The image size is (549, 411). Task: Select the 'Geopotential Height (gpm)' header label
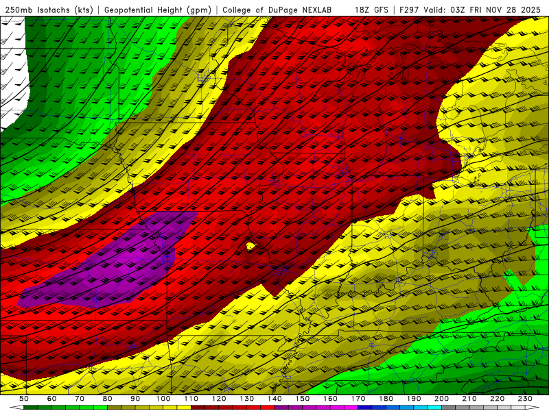(x=158, y=10)
